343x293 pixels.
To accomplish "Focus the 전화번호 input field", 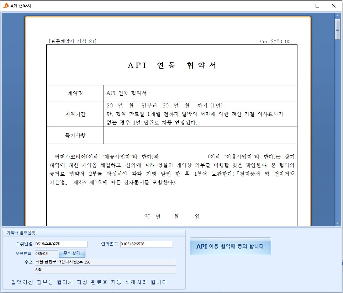I will (146, 244).
